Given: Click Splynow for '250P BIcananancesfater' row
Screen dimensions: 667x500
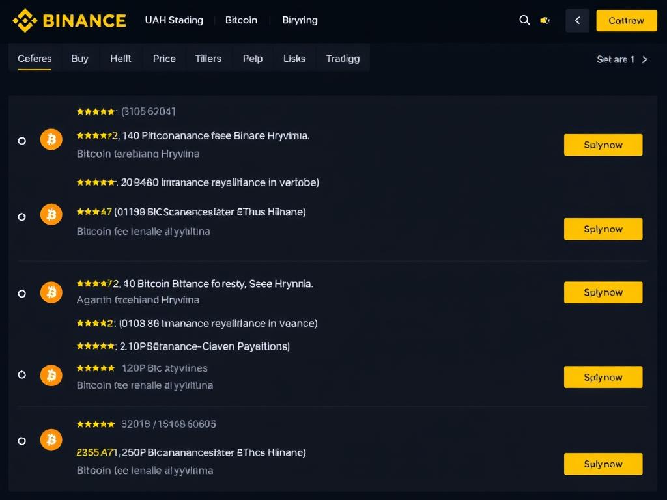Looking at the screenshot, I should pos(603,464).
